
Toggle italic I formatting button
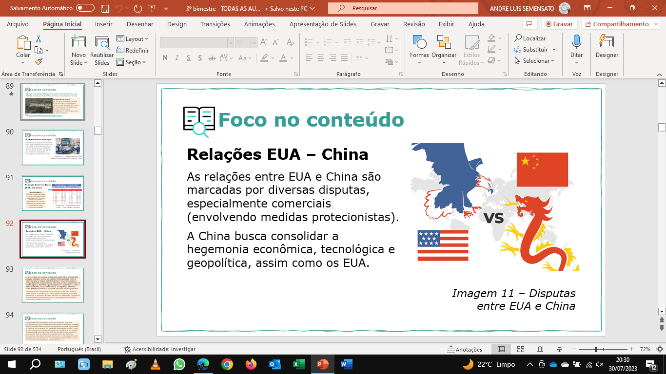[x=177, y=58]
